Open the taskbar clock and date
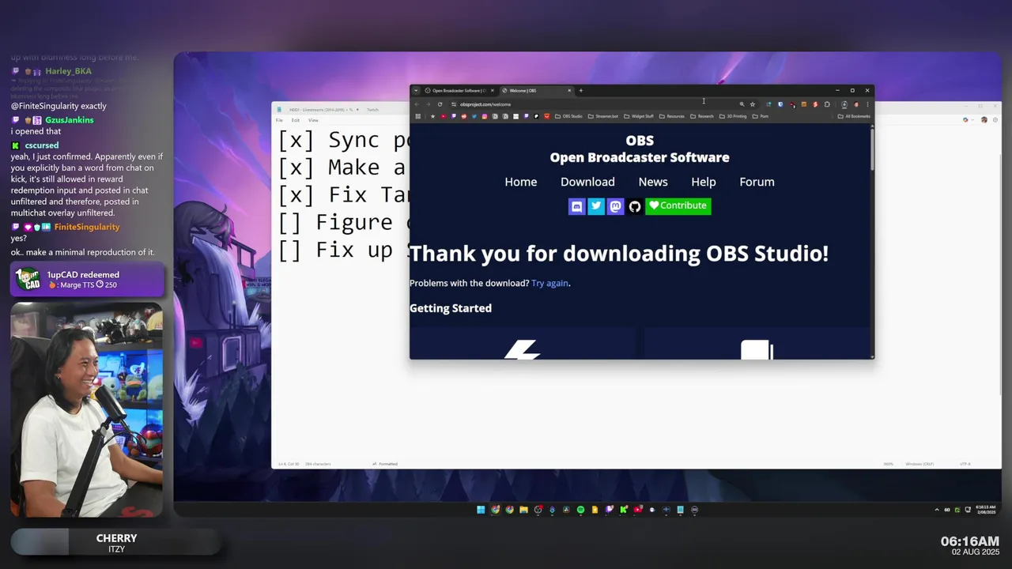Viewport: 1012px width, 569px height. point(984,510)
